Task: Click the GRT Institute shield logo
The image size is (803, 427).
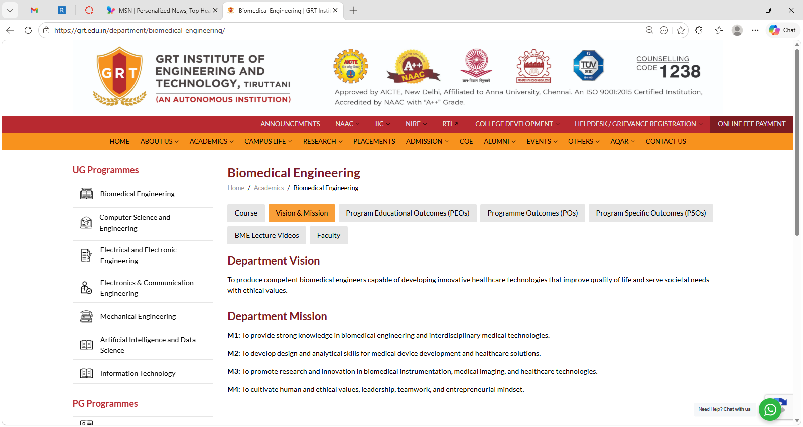Action: [x=119, y=75]
